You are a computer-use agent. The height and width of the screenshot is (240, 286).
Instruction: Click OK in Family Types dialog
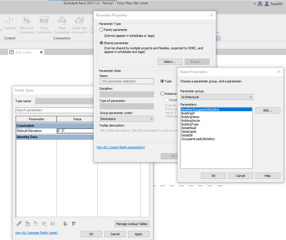(91, 234)
